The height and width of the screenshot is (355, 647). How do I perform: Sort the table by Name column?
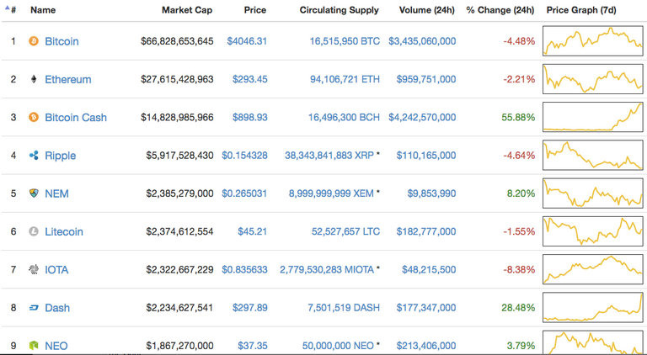43,10
